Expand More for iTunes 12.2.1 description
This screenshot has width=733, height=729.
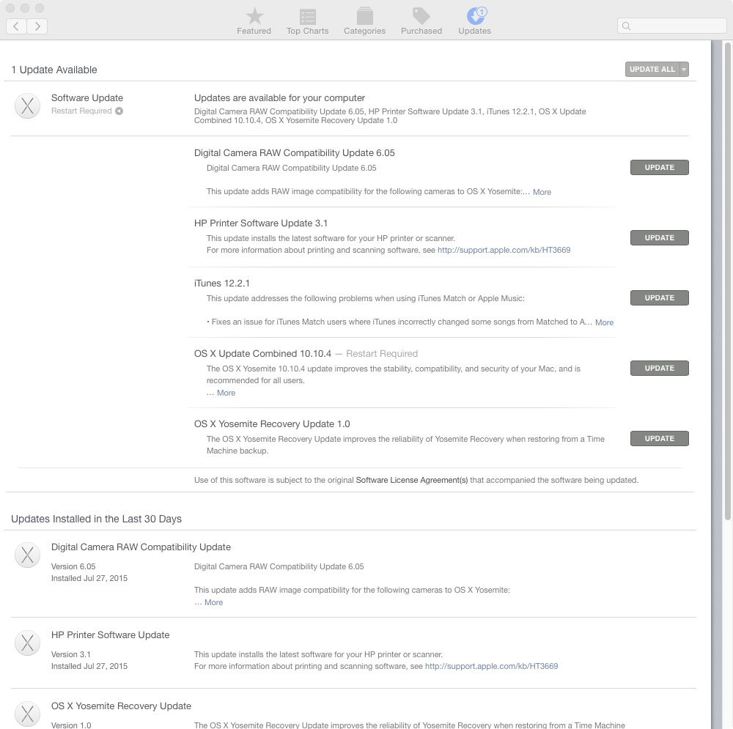(x=604, y=322)
